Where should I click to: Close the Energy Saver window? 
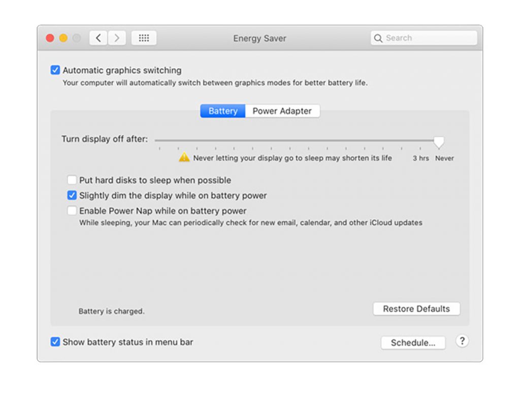click(x=50, y=38)
